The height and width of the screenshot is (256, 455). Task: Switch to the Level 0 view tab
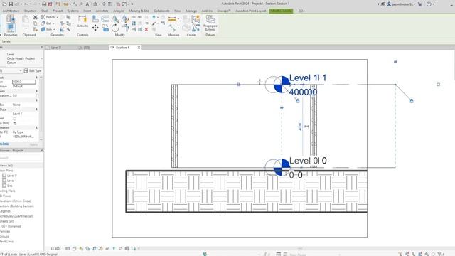(56, 48)
